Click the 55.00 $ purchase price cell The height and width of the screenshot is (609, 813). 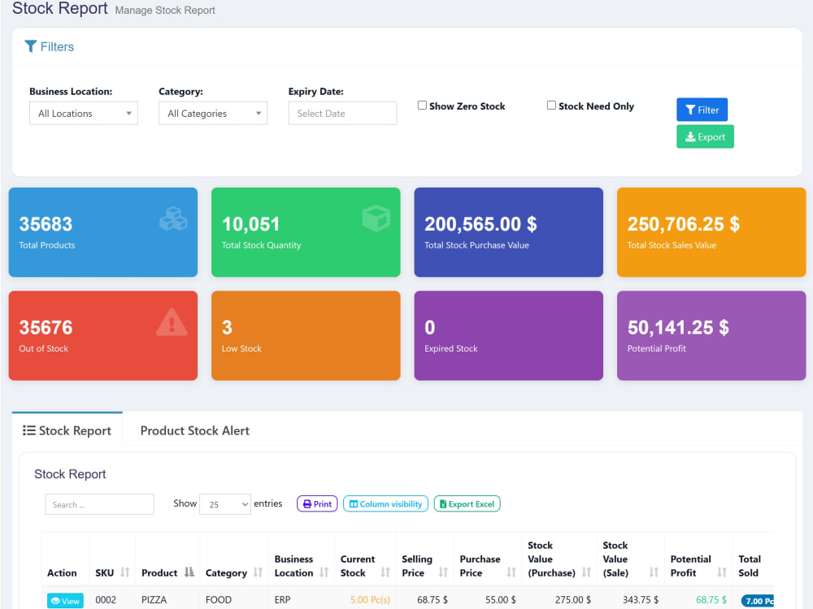tap(500, 600)
